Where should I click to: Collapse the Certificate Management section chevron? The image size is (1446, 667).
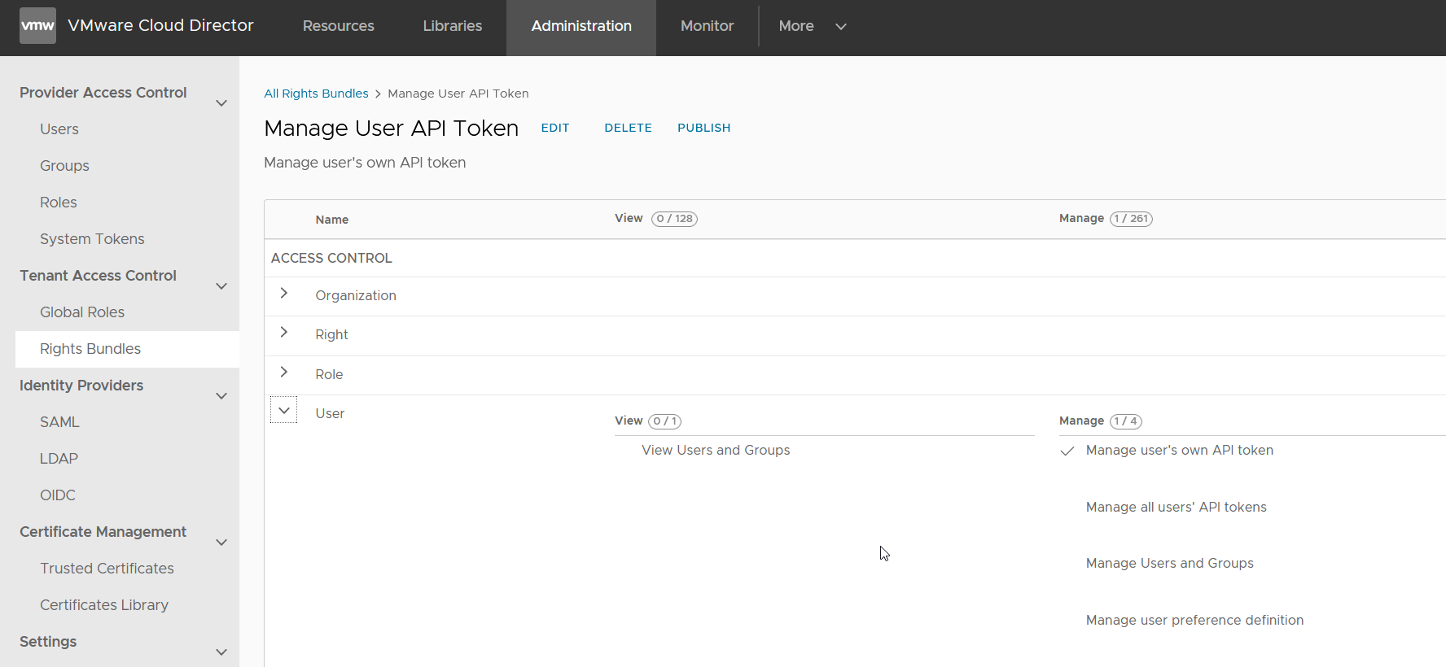(x=221, y=543)
